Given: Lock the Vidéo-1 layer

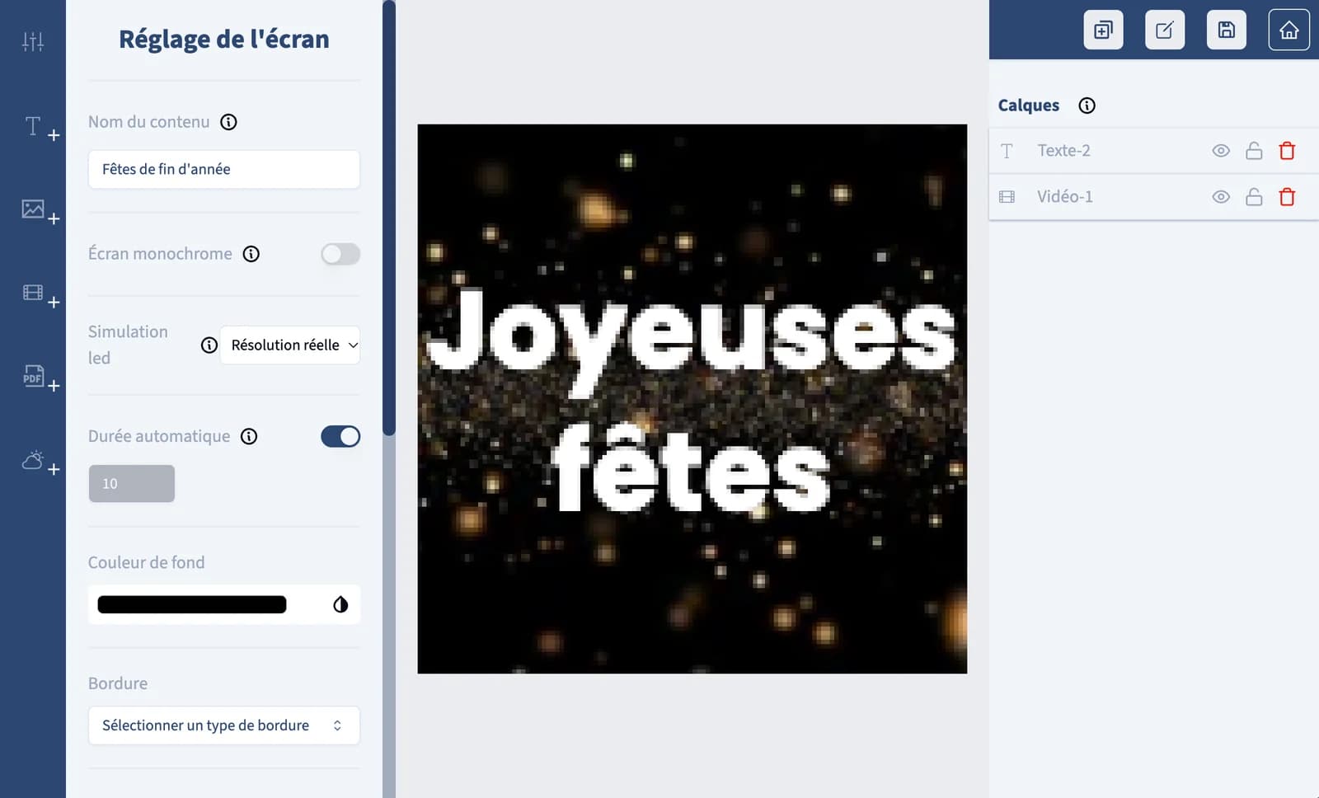Looking at the screenshot, I should (1254, 197).
